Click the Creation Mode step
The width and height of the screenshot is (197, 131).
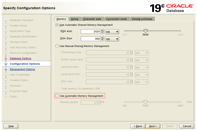coord(18,25)
